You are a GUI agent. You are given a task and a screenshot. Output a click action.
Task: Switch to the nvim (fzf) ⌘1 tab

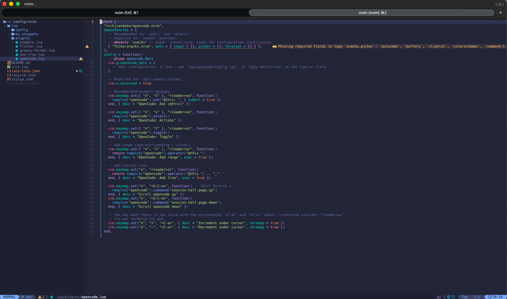click(x=126, y=13)
